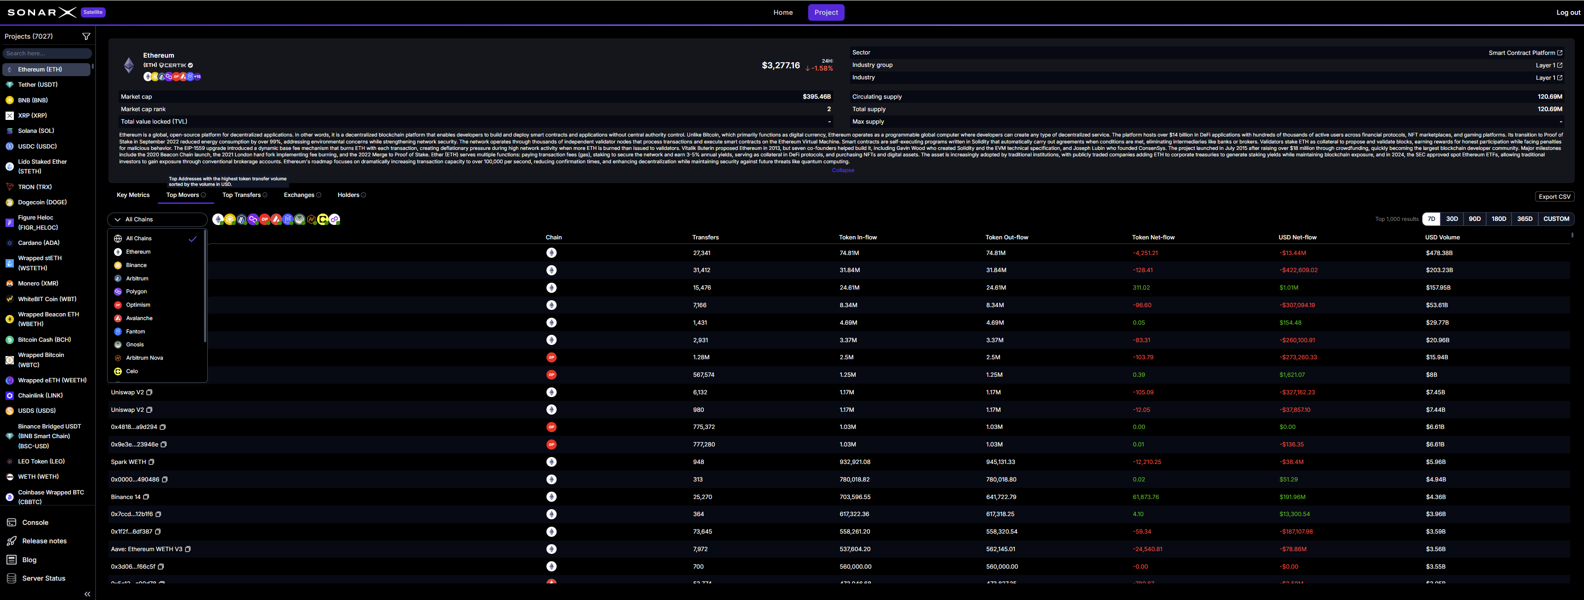The height and width of the screenshot is (600, 1584).
Task: Click the Export CSV button
Action: [x=1554, y=196]
